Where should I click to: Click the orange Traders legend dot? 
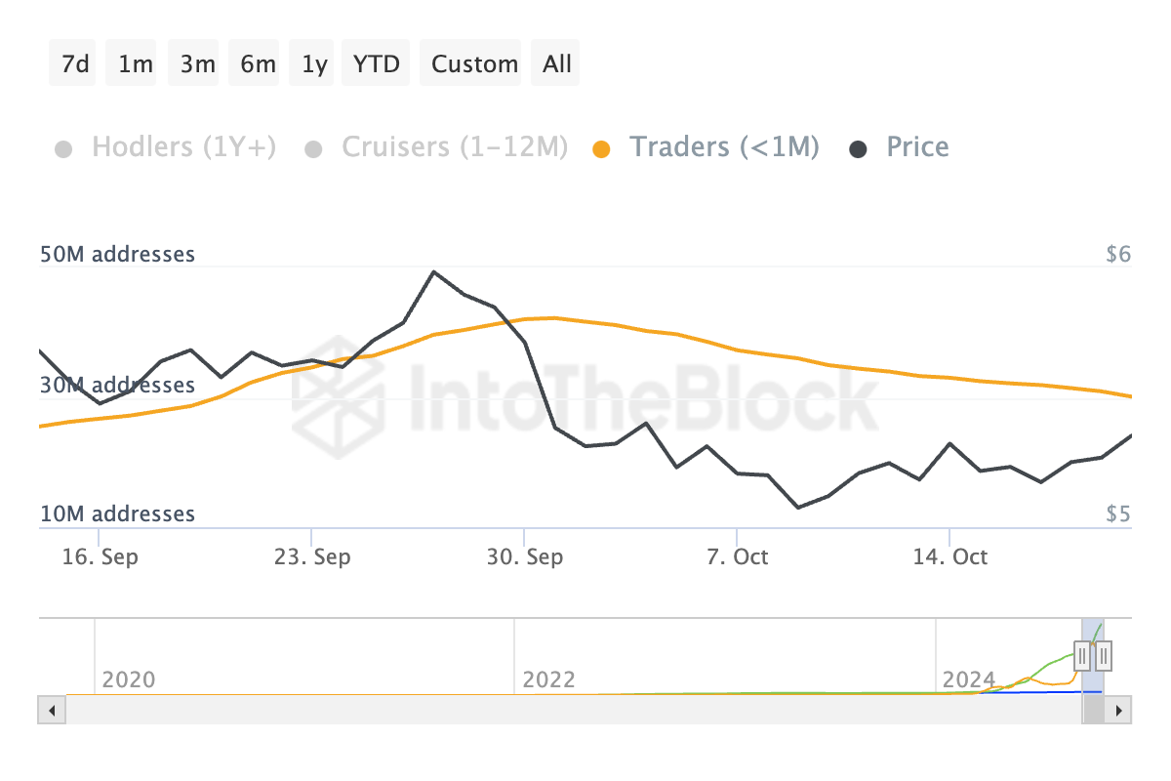[x=602, y=149]
